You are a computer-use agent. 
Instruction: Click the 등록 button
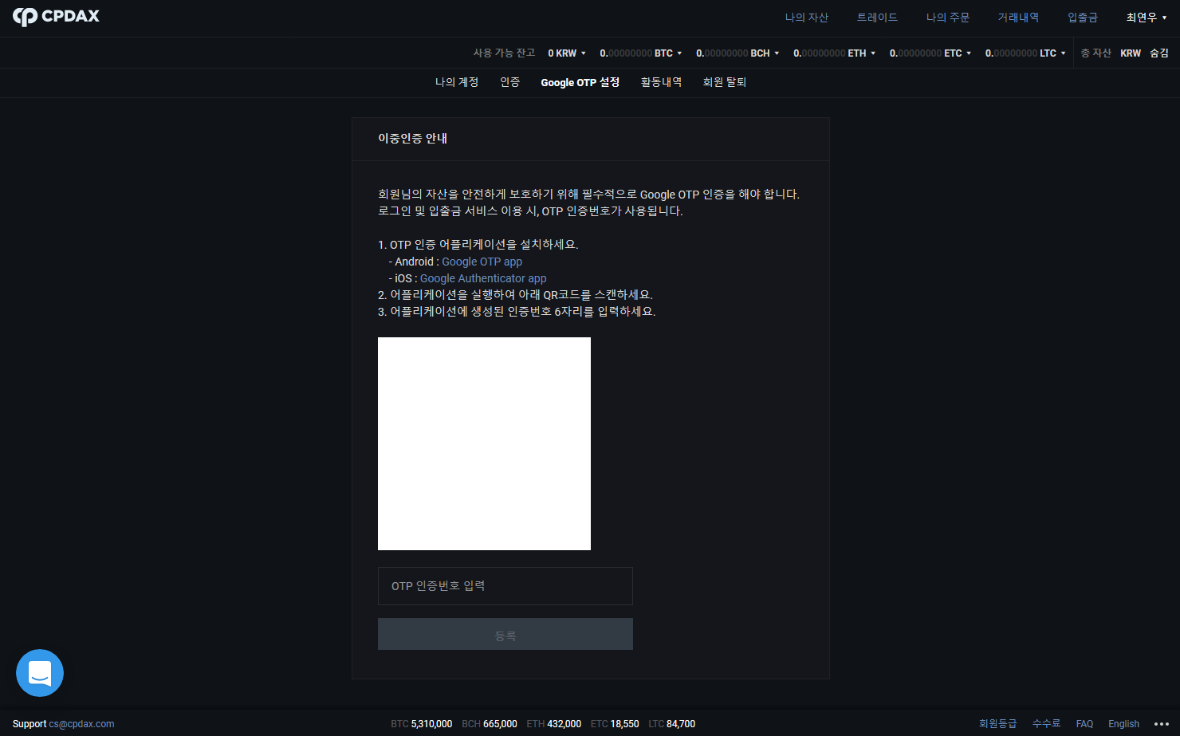click(505, 634)
